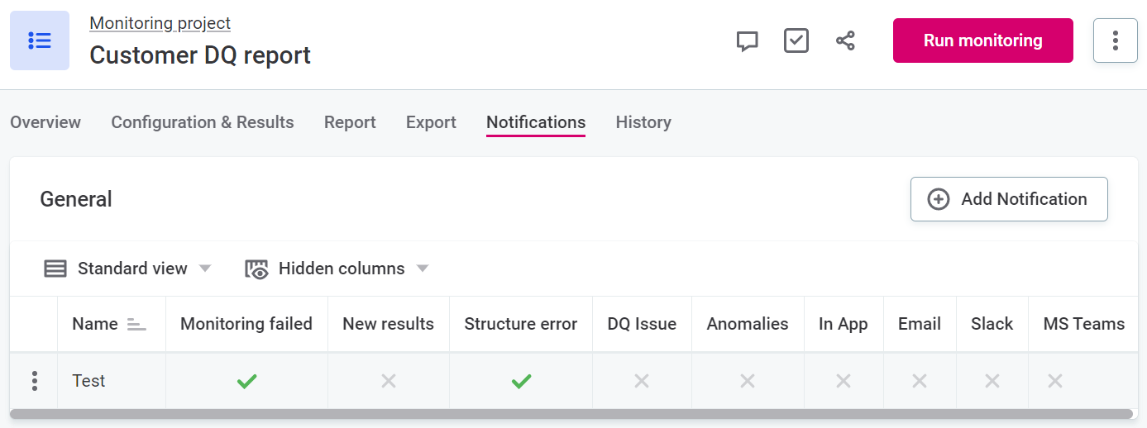Viewport: 1147px width, 428px height.
Task: Click the Hidden columns eye icon
Action: point(257,269)
